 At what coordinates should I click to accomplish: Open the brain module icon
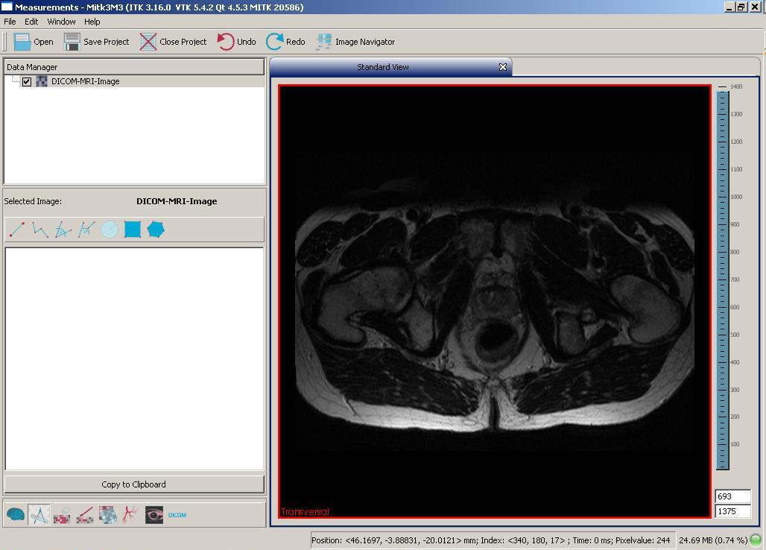pos(16,515)
